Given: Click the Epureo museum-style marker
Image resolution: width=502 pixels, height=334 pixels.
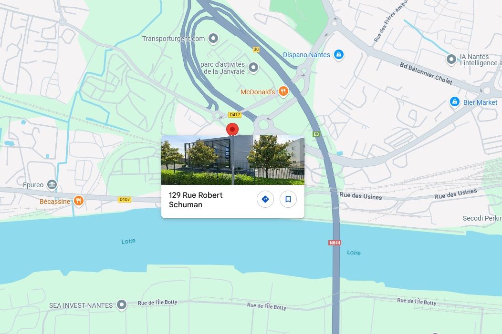Looking at the screenshot, I should click(52, 185).
